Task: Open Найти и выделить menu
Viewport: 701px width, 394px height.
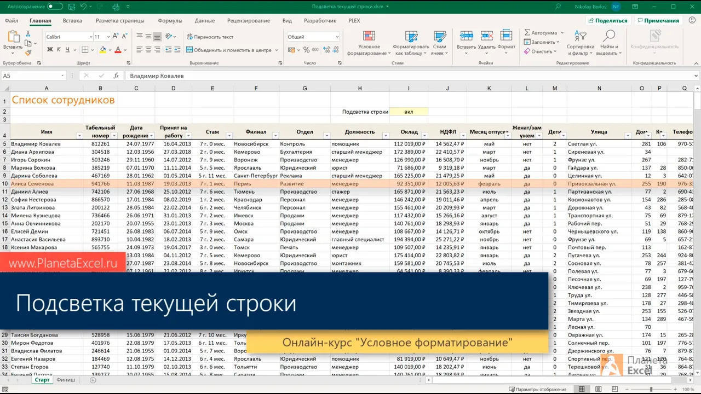Action: (x=608, y=43)
